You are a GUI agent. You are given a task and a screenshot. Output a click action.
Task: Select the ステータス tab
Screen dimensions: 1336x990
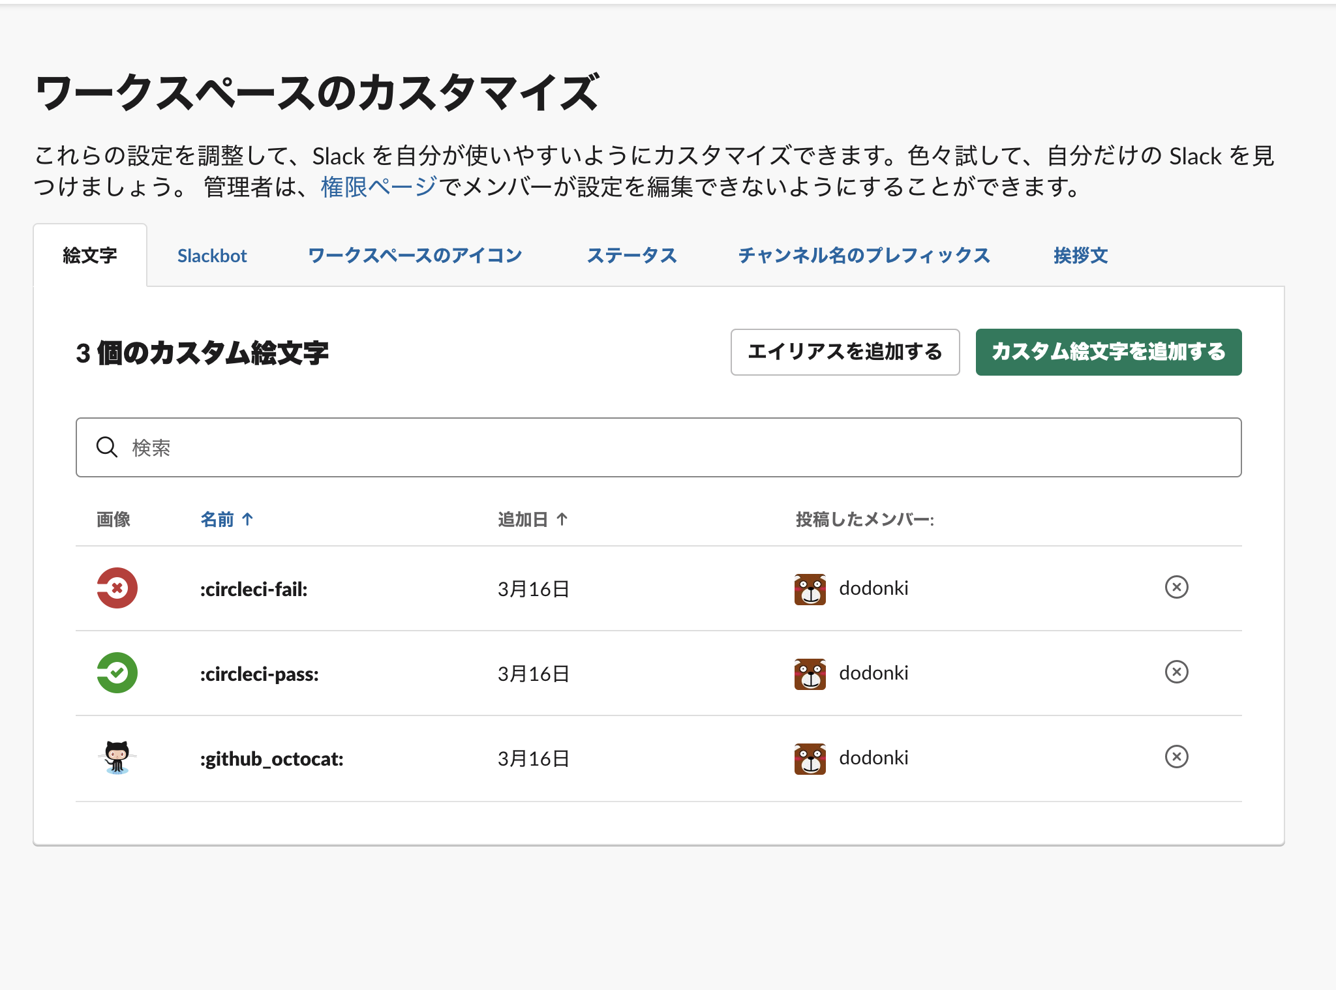[631, 256]
